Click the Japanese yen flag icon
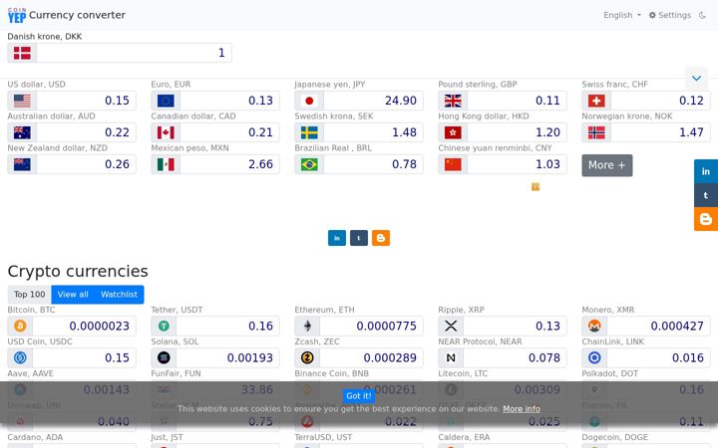718x448 pixels. click(x=309, y=101)
